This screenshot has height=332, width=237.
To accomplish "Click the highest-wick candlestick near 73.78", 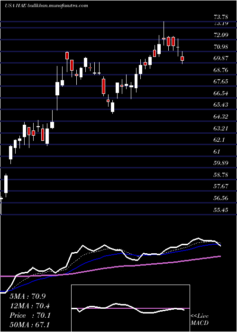I will click(x=164, y=33).
